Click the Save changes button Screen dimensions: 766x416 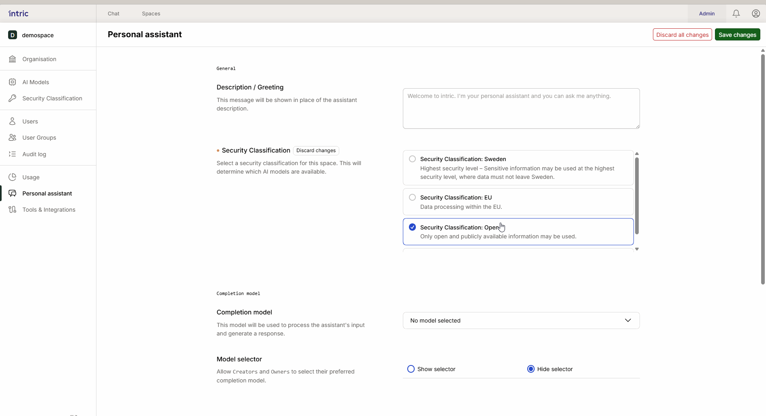(x=737, y=35)
